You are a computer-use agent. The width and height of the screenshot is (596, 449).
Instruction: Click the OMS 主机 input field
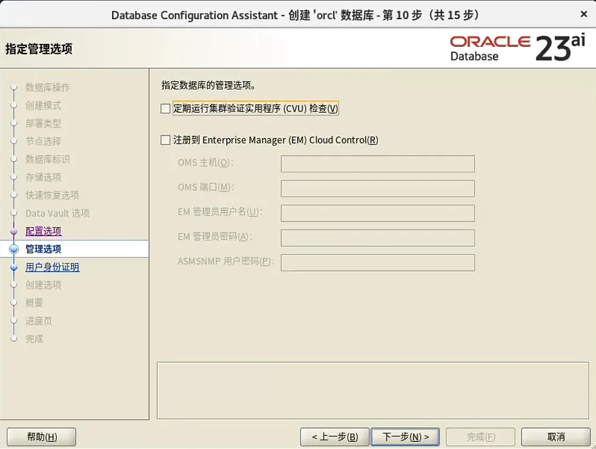click(x=377, y=164)
